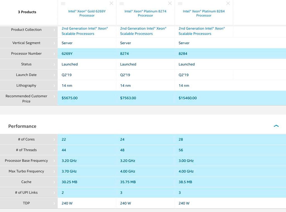Click the Product Collection row label
286x212 pixels.
(26, 30)
